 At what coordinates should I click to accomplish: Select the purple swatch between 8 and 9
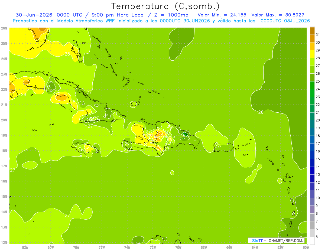click(x=312, y=210)
